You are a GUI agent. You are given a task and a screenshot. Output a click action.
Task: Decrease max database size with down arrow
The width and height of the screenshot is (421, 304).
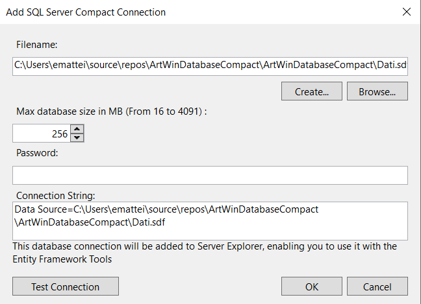77,137
